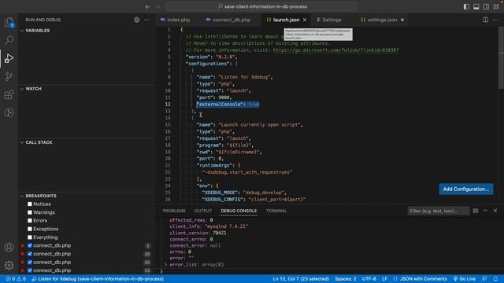Select the Run and Debug activity icon
504x283 pixels.
[9, 58]
